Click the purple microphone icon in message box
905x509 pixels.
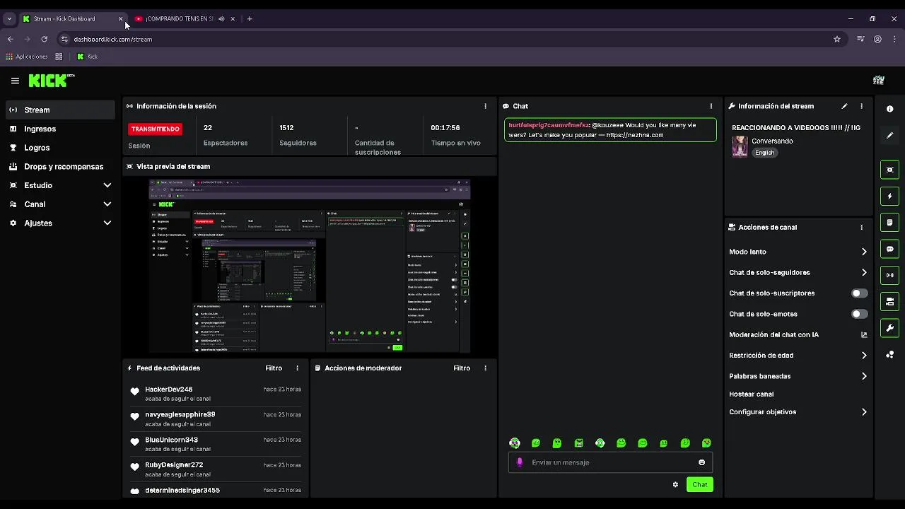click(520, 462)
